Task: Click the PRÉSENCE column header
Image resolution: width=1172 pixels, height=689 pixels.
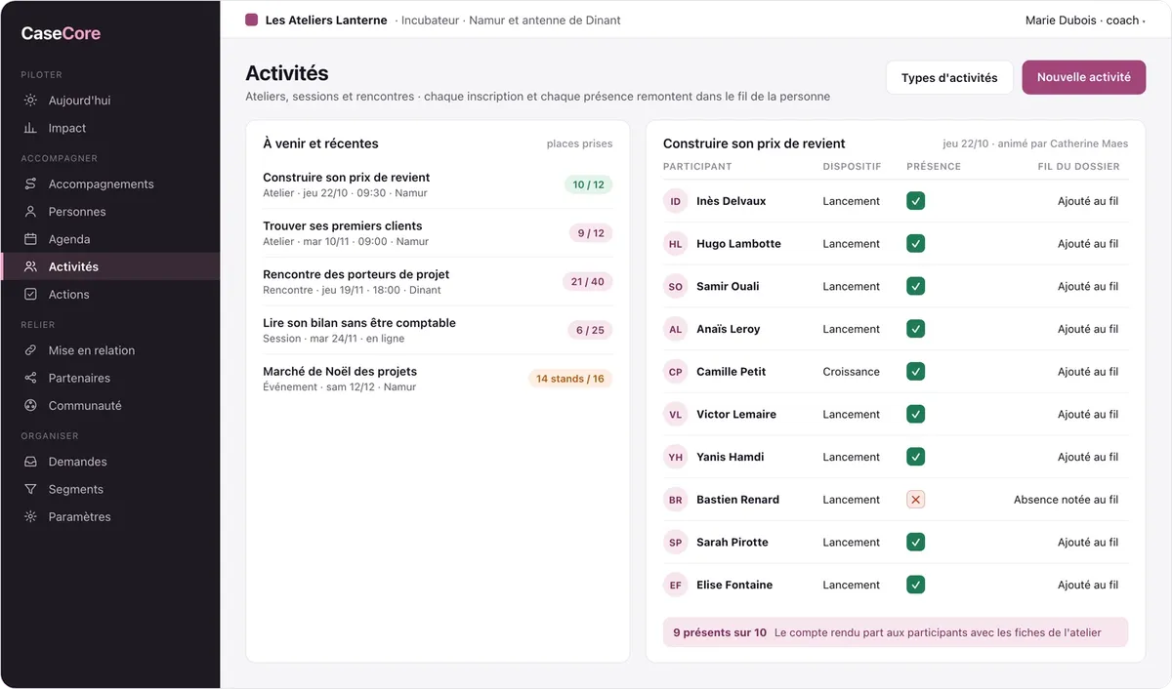Action: tap(934, 166)
